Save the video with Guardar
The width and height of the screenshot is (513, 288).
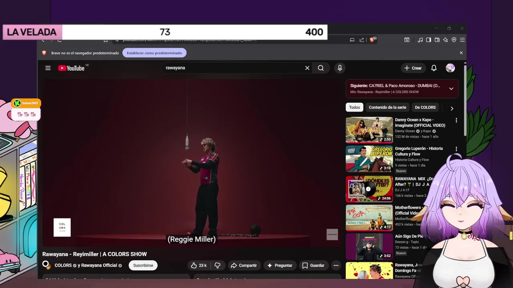[313, 265]
